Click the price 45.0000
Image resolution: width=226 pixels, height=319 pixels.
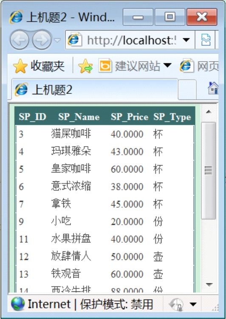tap(127, 204)
